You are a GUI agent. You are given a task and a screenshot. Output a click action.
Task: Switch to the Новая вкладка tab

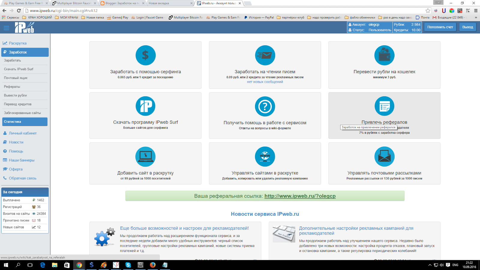(170, 3)
